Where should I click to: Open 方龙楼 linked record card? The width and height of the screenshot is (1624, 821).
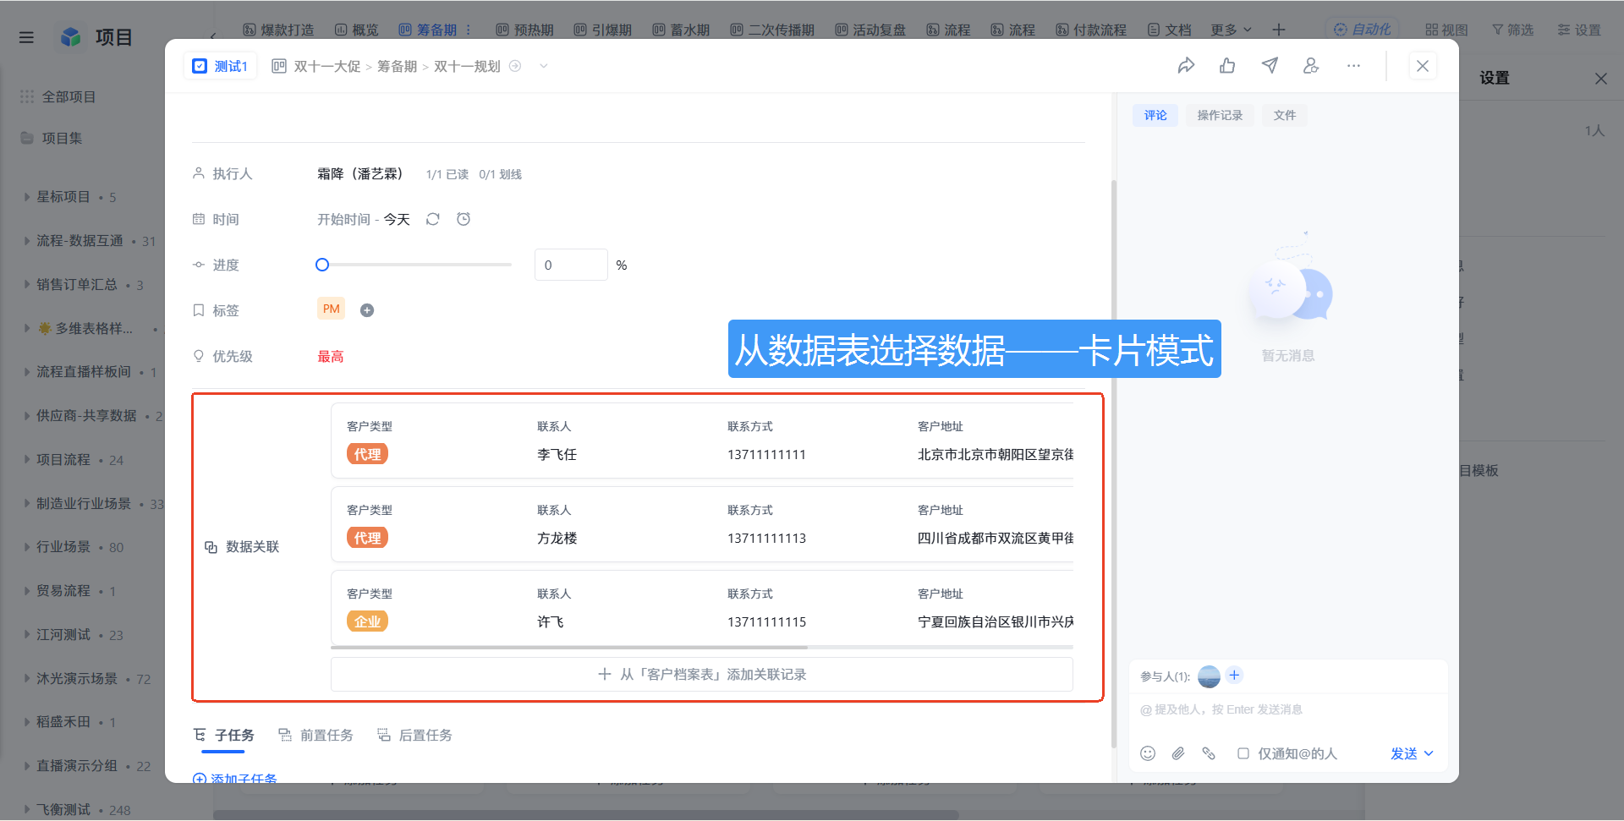click(702, 524)
